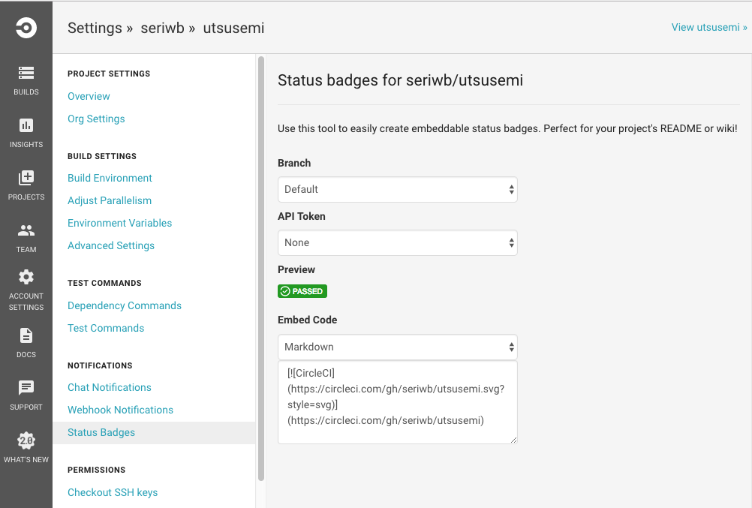The width and height of the screenshot is (752, 508).
Task: Open the Account Settings gear icon
Action: tap(26, 278)
